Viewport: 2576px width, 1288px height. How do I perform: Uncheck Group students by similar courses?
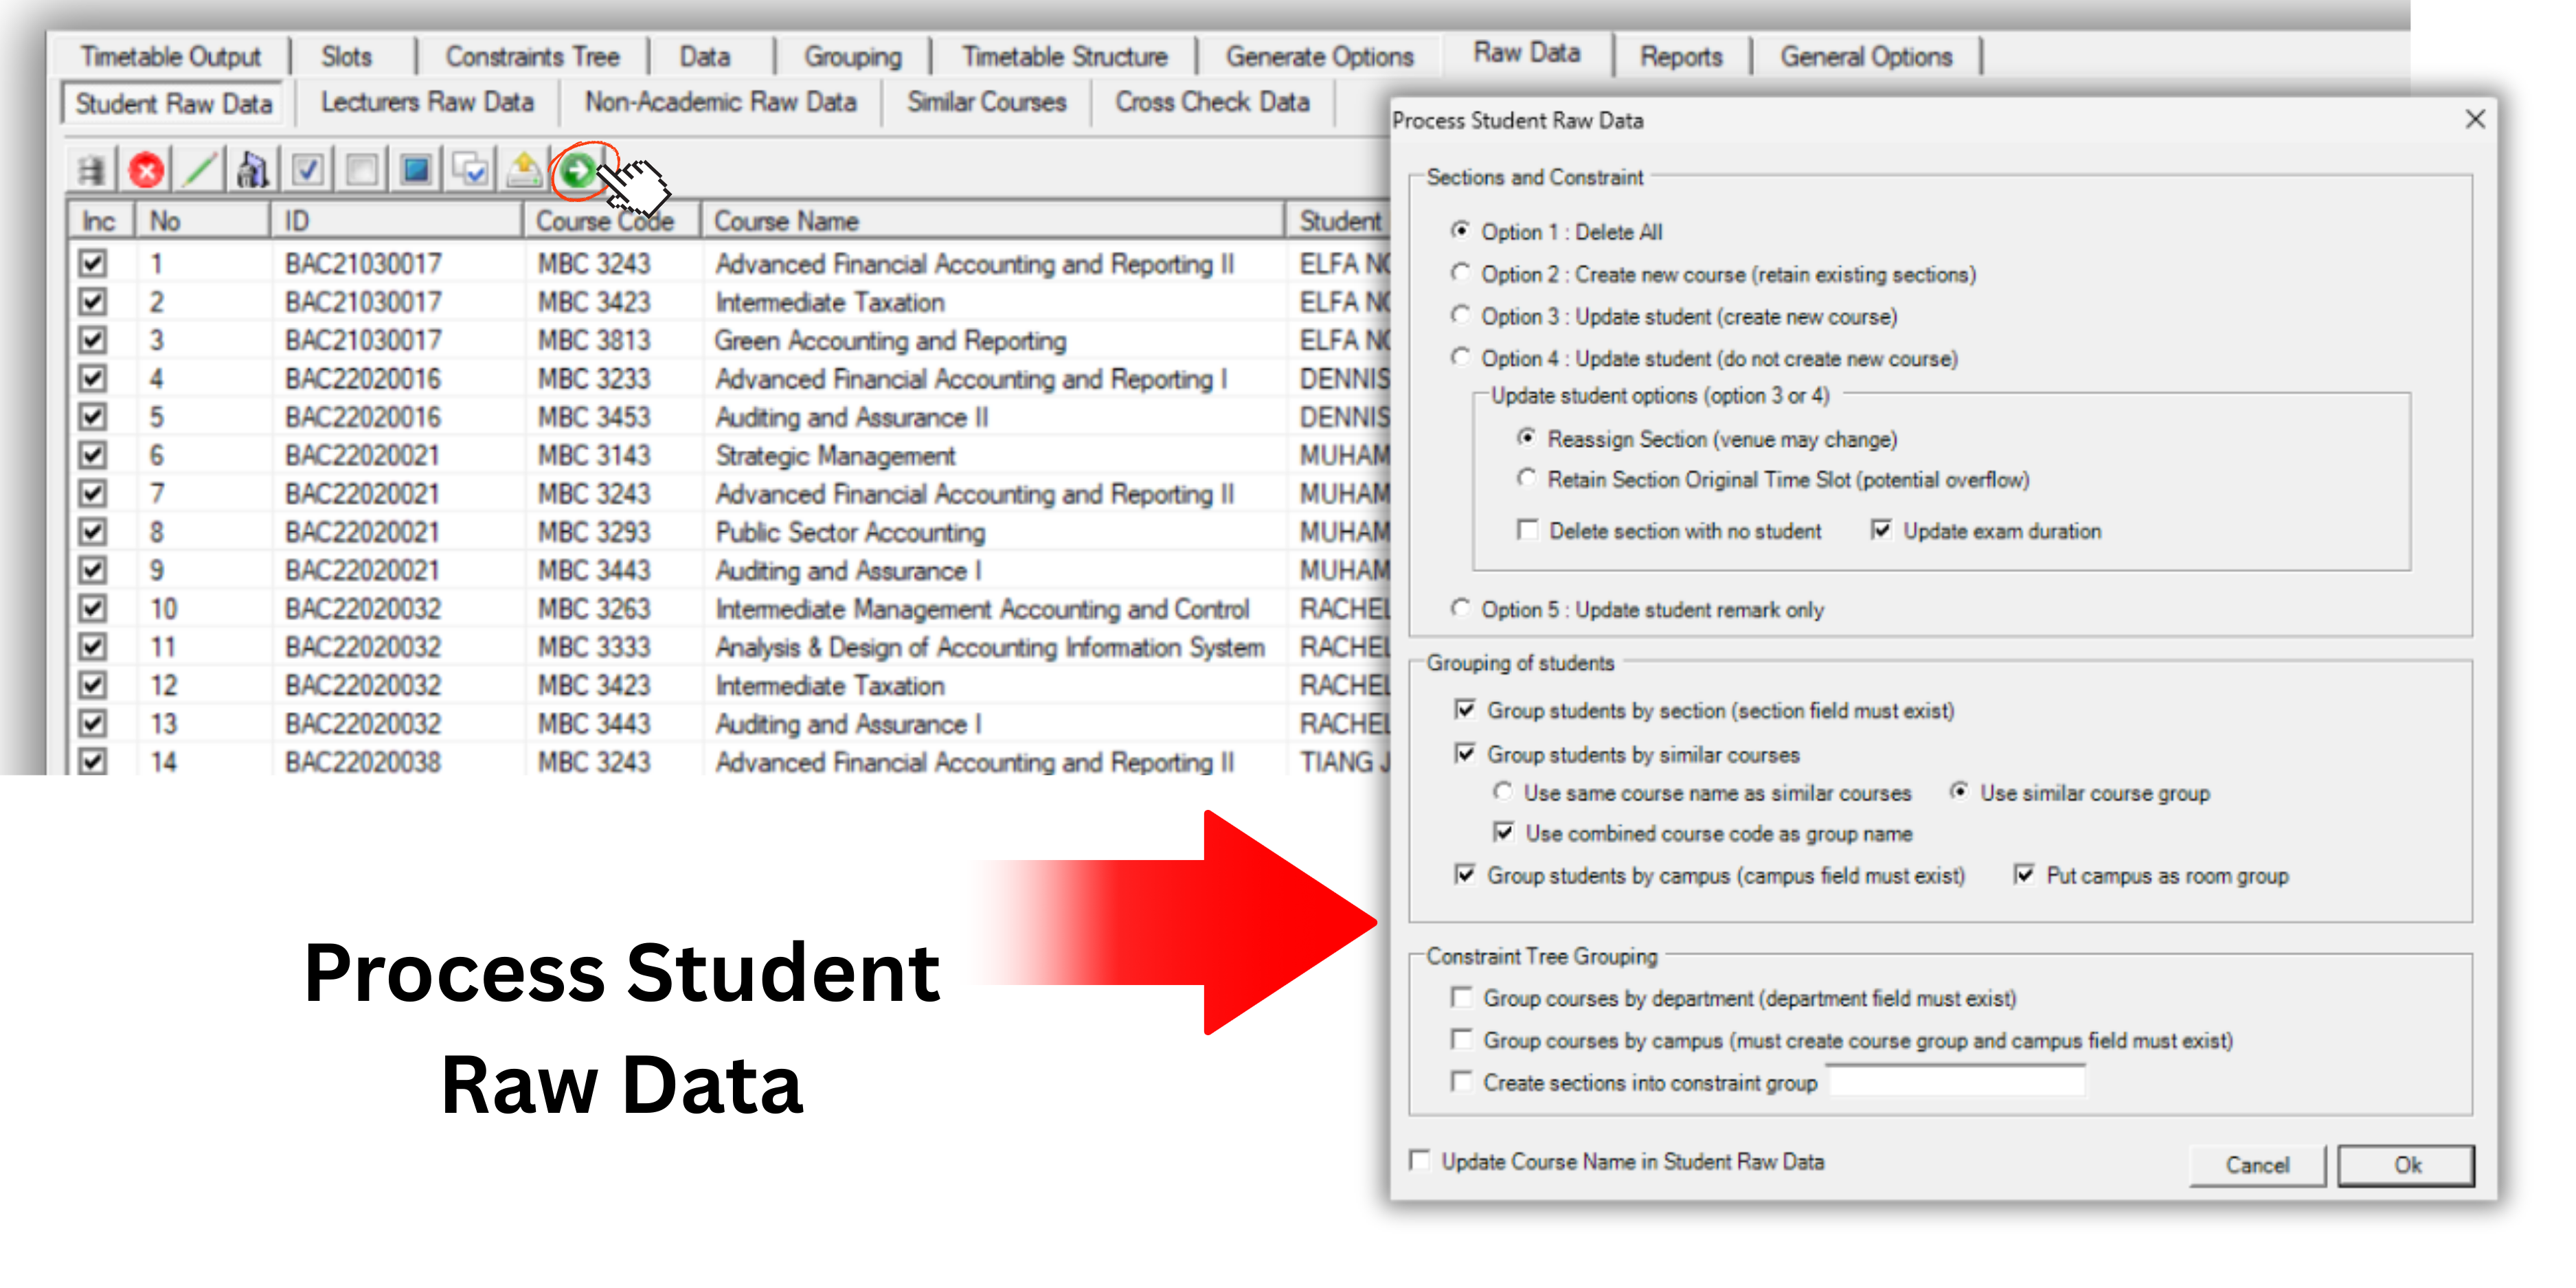pos(1463,755)
